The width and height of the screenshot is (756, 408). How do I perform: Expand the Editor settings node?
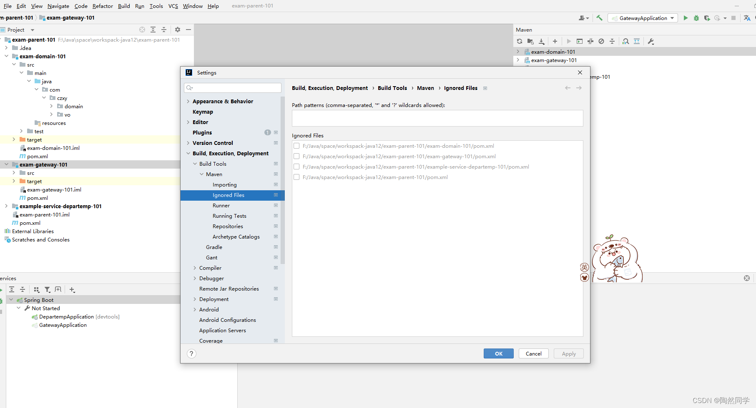coord(188,122)
